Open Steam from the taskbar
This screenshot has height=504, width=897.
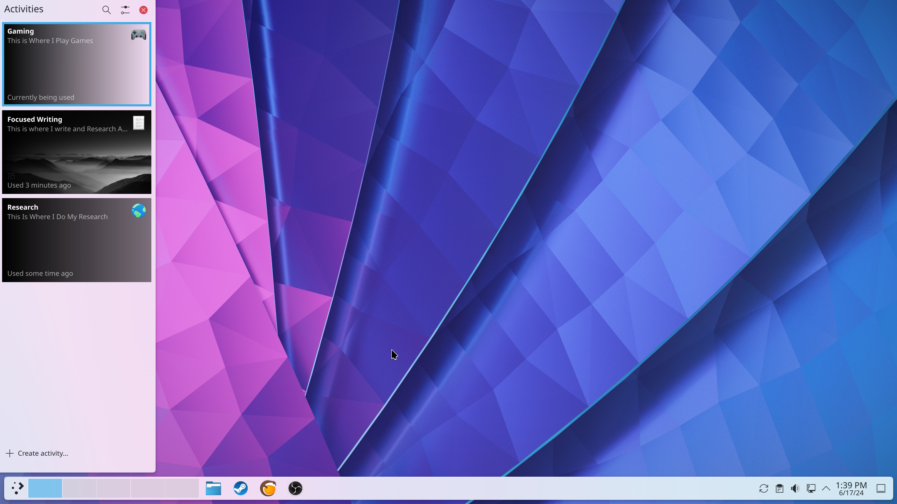tap(240, 488)
